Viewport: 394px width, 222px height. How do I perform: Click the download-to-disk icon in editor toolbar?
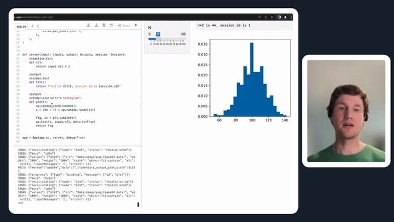point(96,25)
